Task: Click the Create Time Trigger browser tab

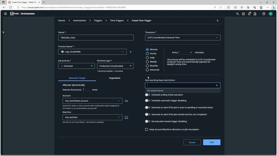Action: (x=24, y=2)
